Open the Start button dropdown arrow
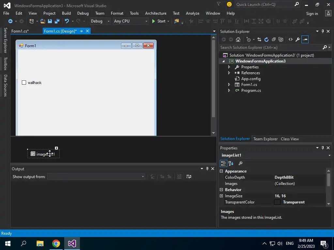 [168, 21]
